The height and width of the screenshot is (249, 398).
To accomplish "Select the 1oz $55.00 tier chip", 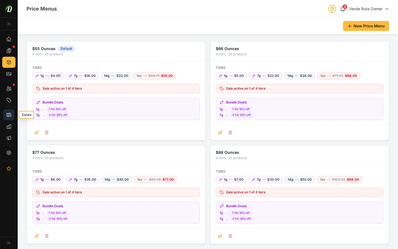I will 155,76.
